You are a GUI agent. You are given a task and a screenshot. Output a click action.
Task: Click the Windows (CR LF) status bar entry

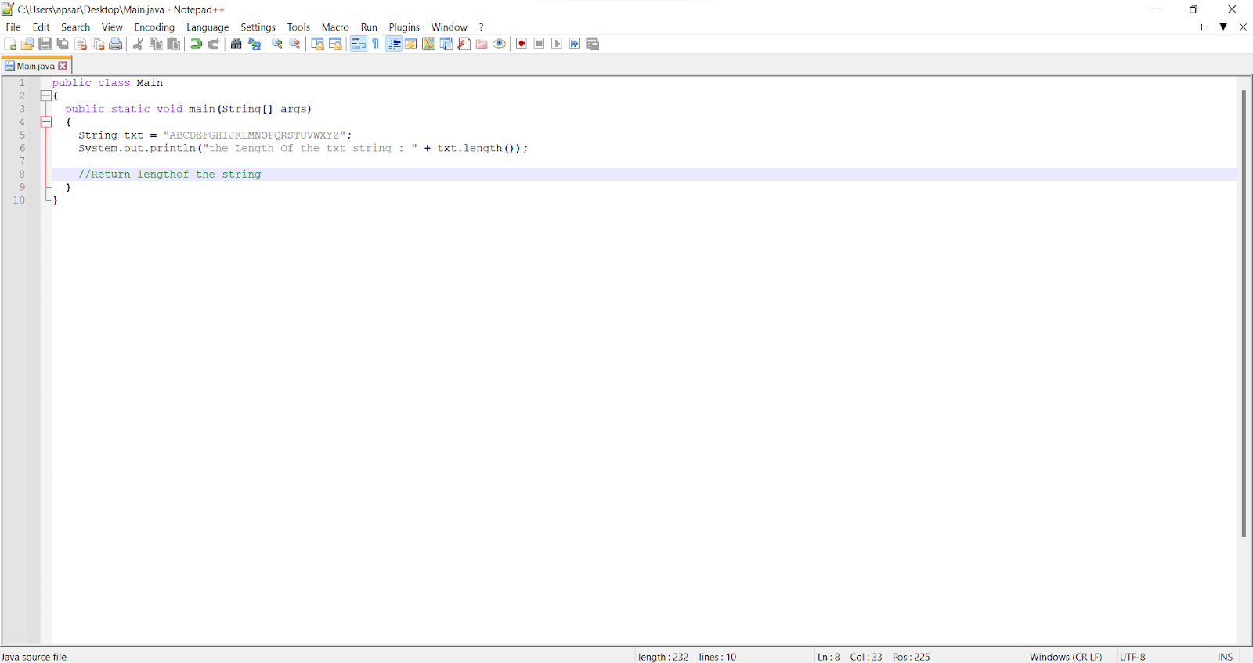click(x=1066, y=657)
